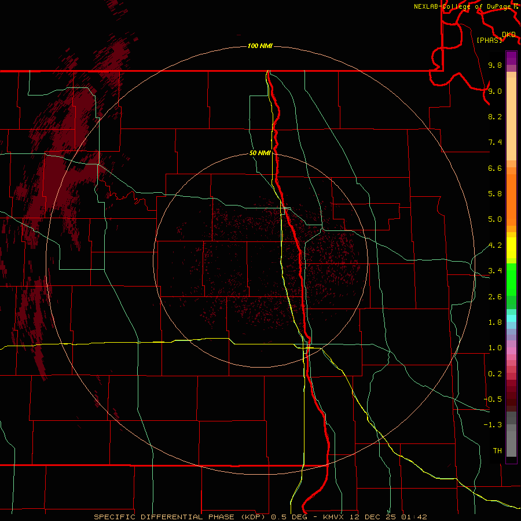Click the 8.2 scale value

(495, 116)
